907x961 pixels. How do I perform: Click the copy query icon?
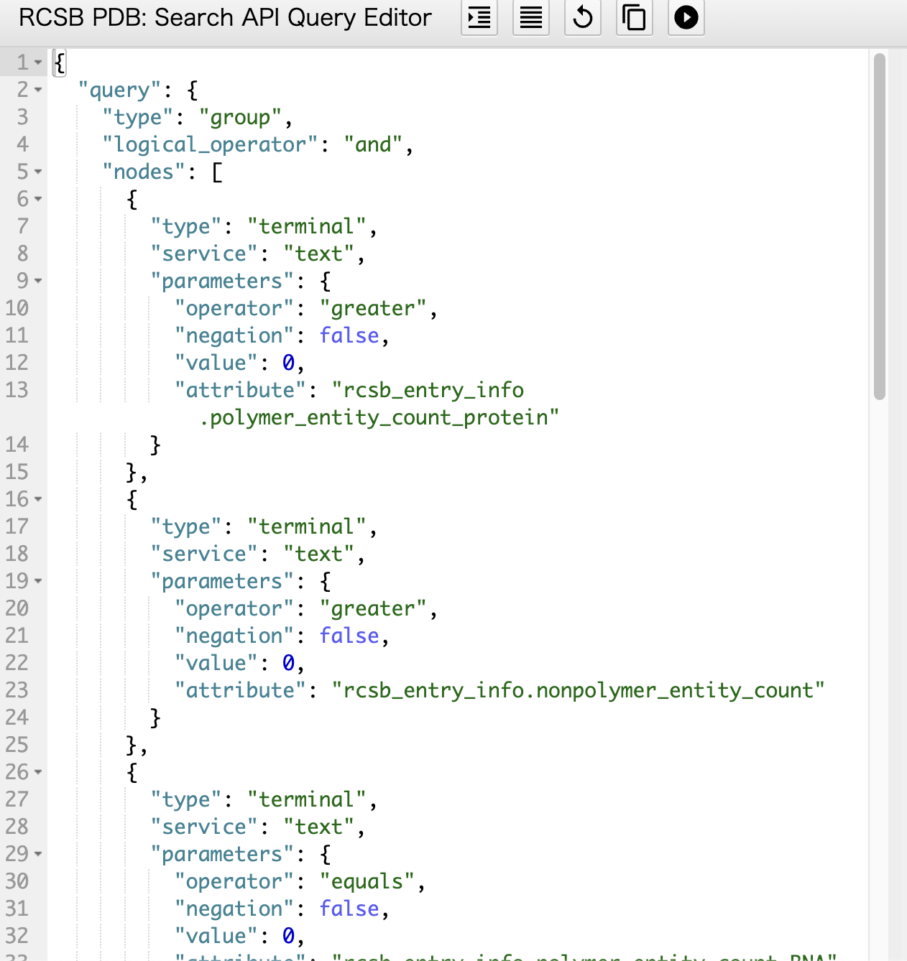635,17
